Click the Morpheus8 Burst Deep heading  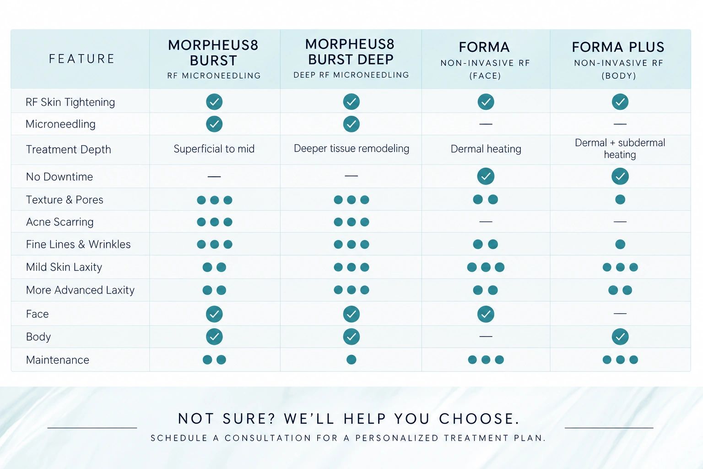[351, 52]
